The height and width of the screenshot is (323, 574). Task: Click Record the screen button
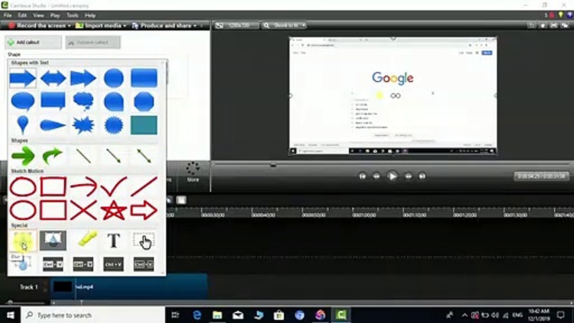[x=39, y=26]
